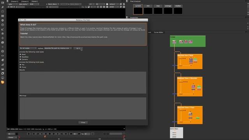The image size is (249, 140).
Task: Click the fps input field
Action: coord(87,134)
